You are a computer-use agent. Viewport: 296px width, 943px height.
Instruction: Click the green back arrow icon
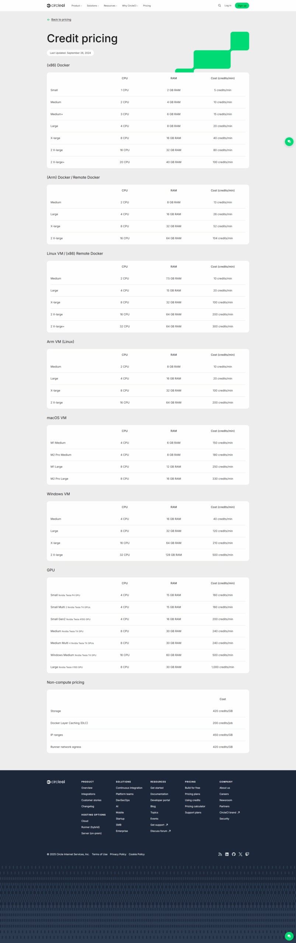[x=48, y=20]
